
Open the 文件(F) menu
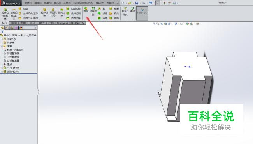coord(28,3)
